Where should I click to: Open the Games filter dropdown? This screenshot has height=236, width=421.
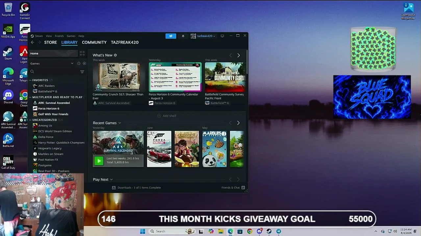pyautogui.click(x=52, y=63)
